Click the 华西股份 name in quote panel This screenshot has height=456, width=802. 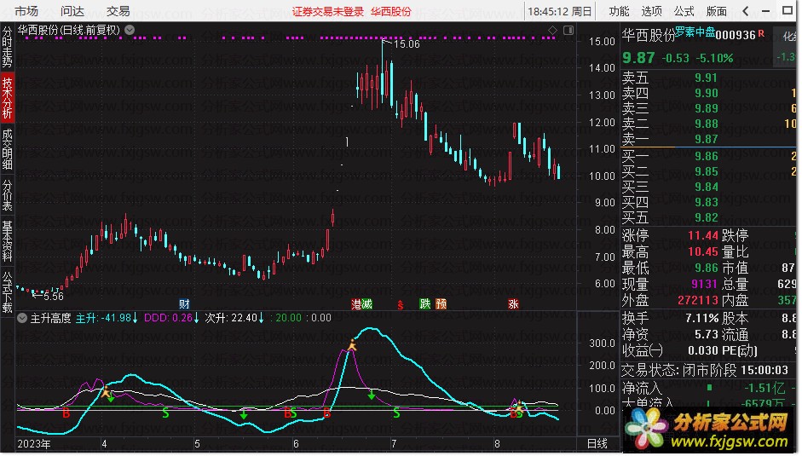coord(649,35)
